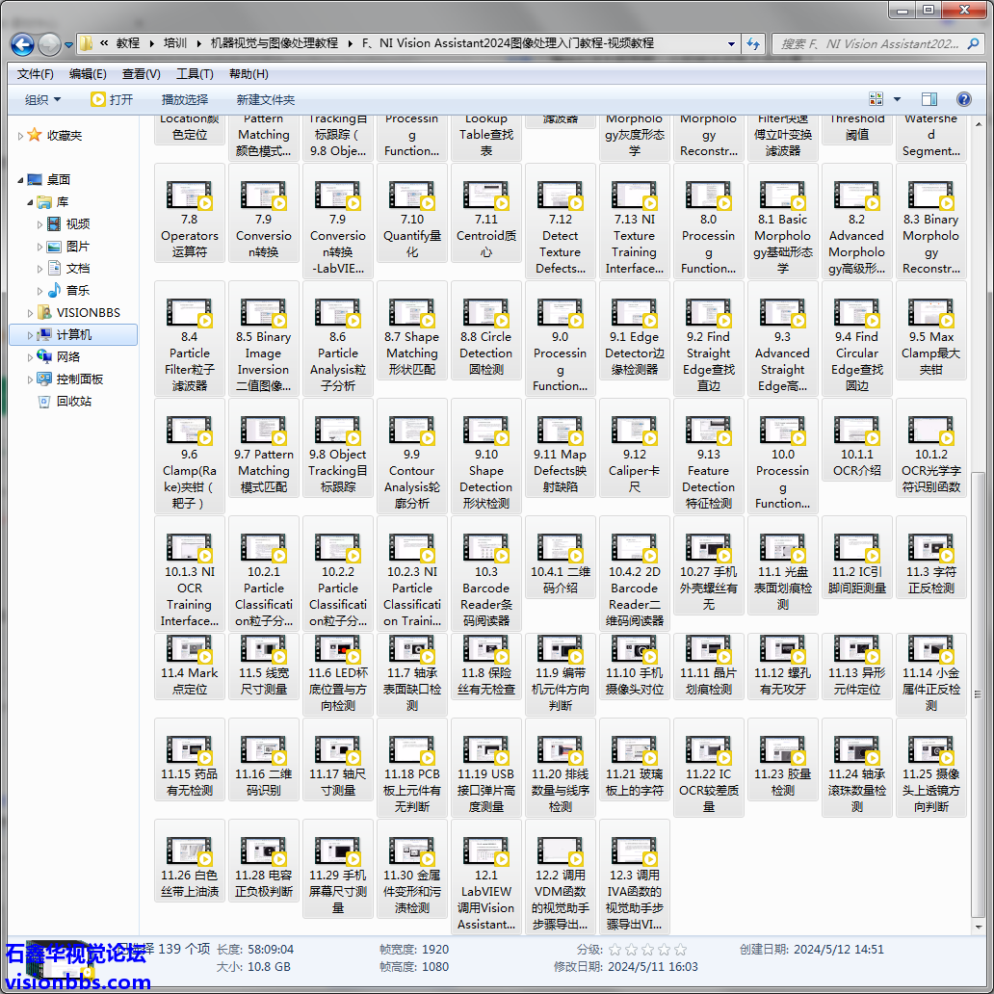Rate the selection with the third star
994x994 pixels.
coord(647,949)
